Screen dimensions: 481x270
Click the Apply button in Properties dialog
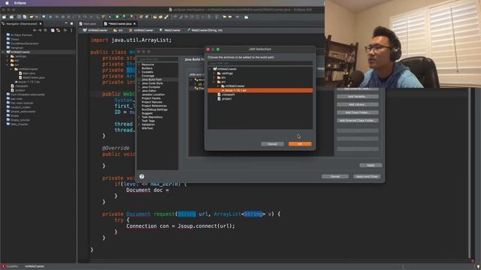coord(371,165)
